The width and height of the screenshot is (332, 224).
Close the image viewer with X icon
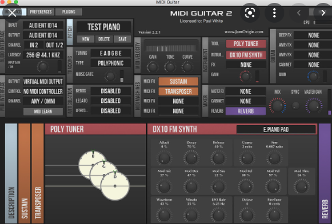(12, 13)
